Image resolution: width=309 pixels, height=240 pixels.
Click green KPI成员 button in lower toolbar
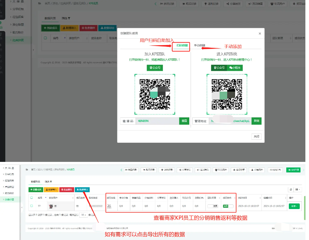click(x=293, y=170)
